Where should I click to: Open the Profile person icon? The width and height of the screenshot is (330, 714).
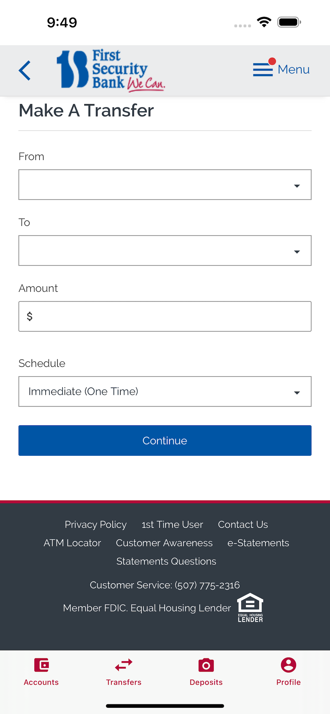pyautogui.click(x=288, y=665)
